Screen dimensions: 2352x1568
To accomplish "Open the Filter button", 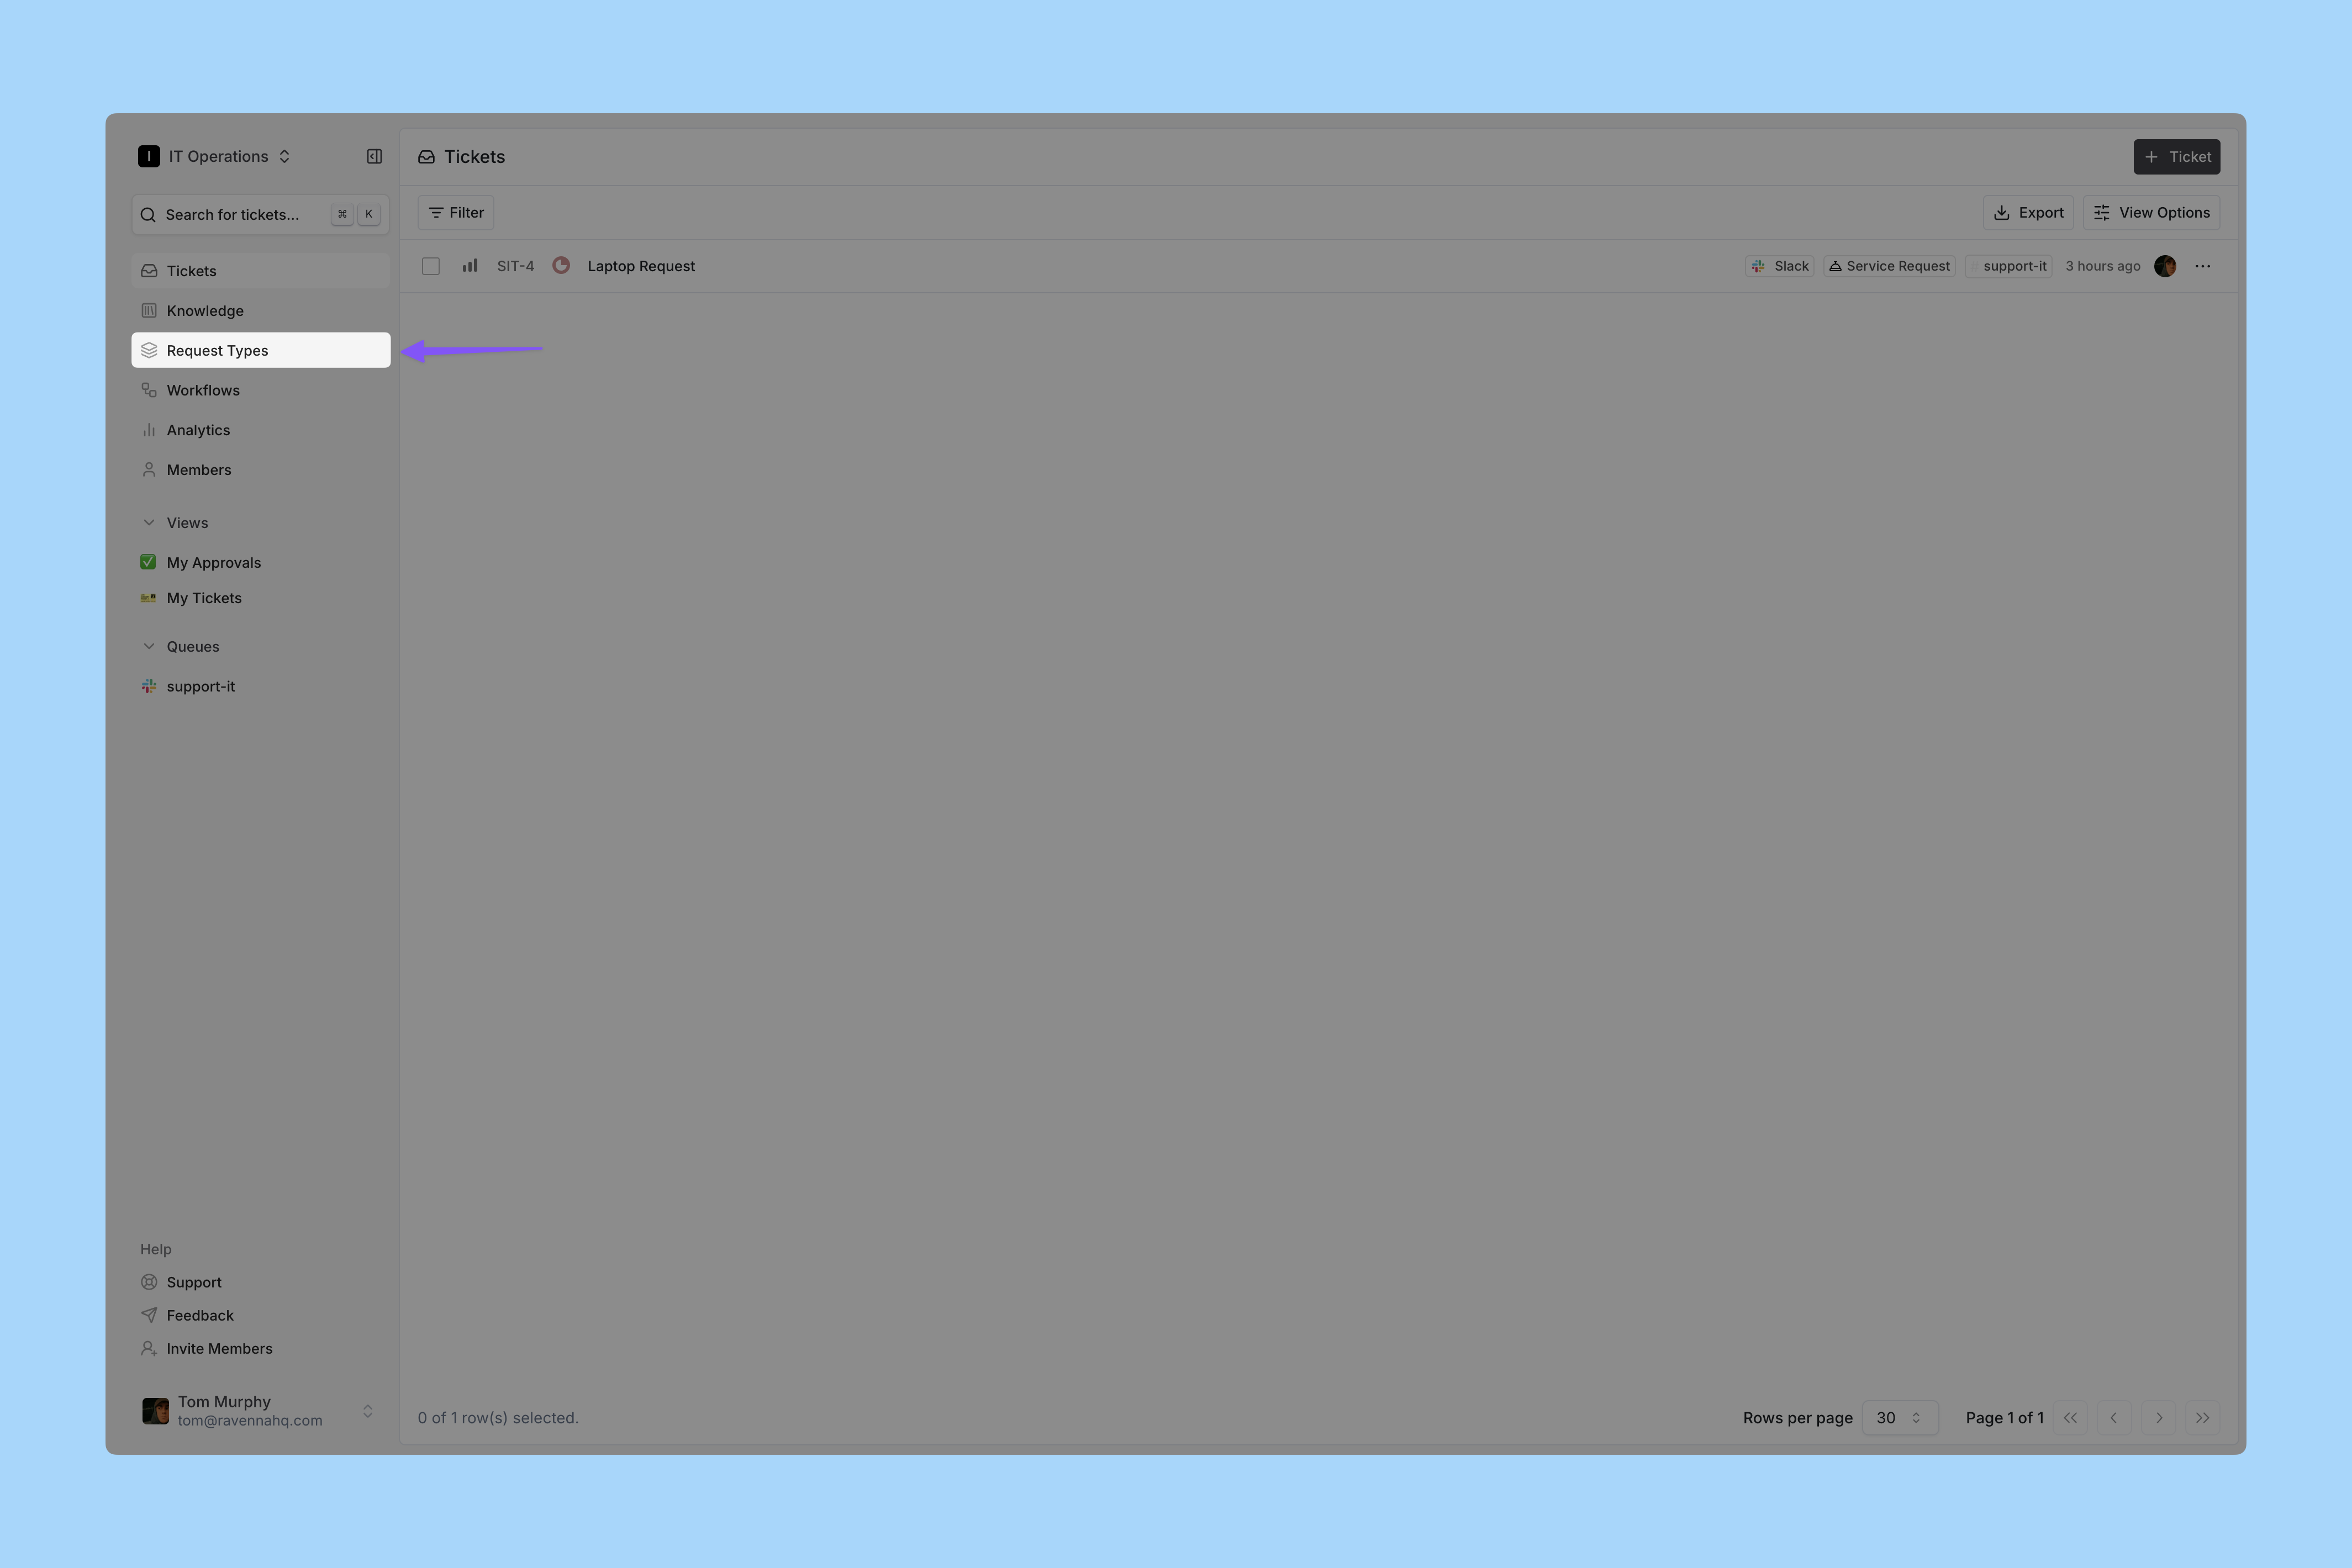I will point(456,213).
